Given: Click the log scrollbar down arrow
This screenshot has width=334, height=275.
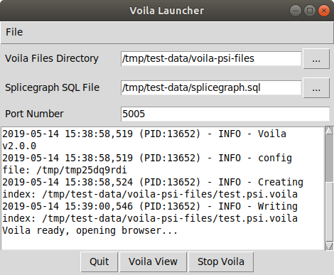Looking at the screenshot, I should [x=329, y=246].
